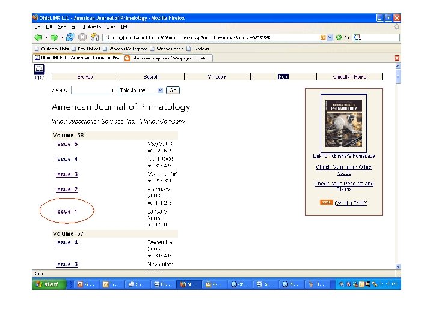Open the File menu
This screenshot has height=324, width=433.
pos(38,27)
